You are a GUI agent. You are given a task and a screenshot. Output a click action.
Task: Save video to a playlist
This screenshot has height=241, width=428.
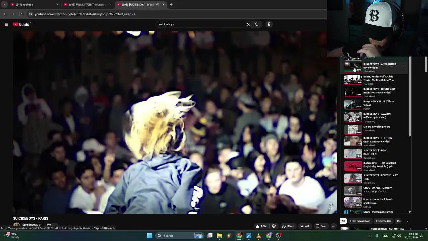321,226
